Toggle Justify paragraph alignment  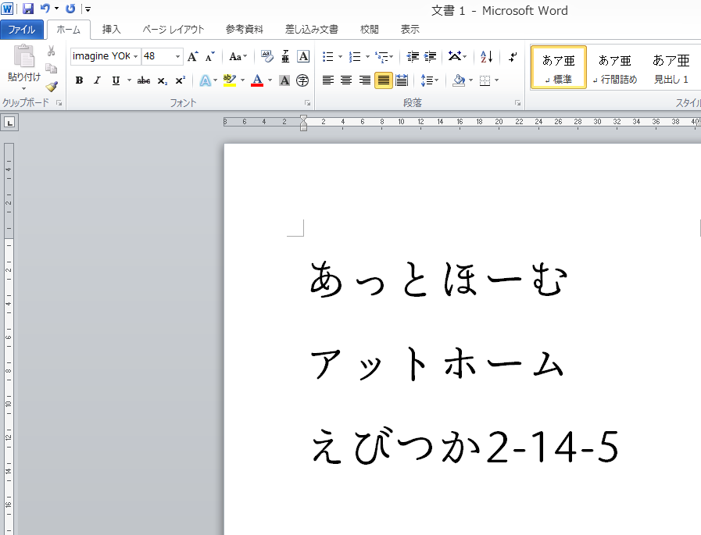pyautogui.click(x=383, y=80)
